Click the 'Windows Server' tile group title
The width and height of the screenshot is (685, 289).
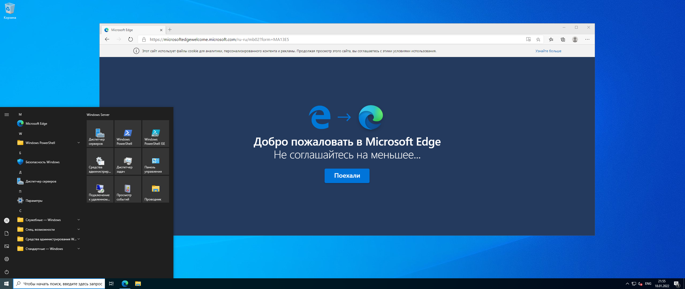coord(98,115)
